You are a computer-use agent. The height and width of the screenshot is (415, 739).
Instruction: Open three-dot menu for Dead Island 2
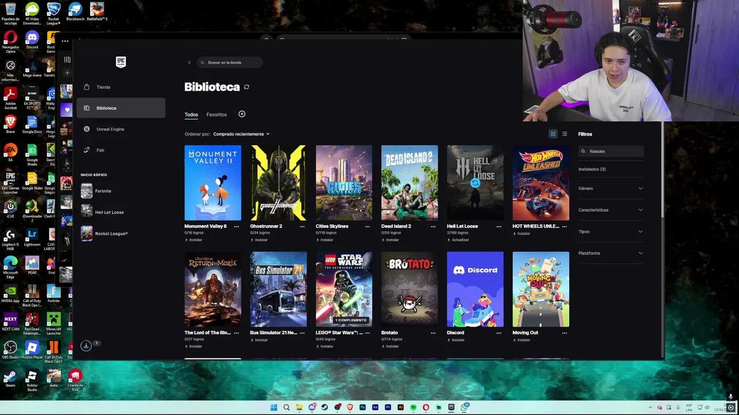(x=433, y=227)
